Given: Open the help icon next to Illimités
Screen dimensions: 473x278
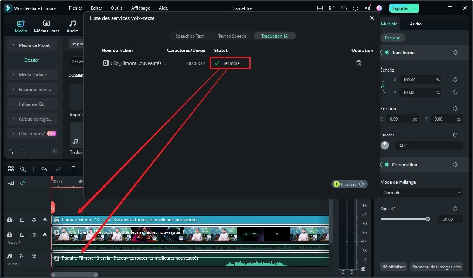Looking at the screenshot, I should 361,184.
